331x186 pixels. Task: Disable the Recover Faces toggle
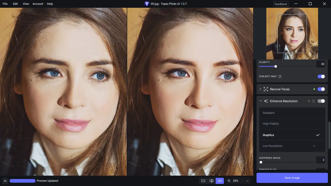[x=321, y=89]
